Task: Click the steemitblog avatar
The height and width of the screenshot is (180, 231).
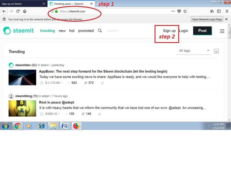Action: click(11, 96)
